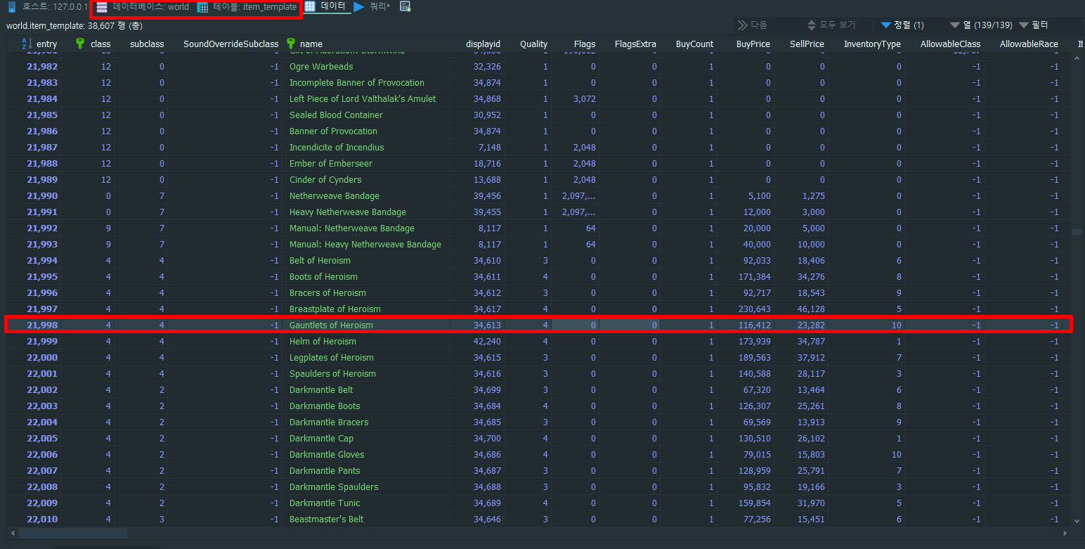Select the Darkmantle Tunic cell
The image size is (1085, 549).
(x=325, y=503)
